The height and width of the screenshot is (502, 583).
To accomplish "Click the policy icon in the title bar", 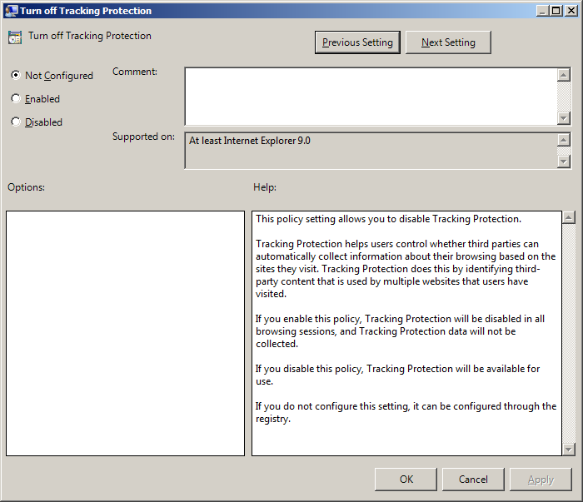I will 11,11.
